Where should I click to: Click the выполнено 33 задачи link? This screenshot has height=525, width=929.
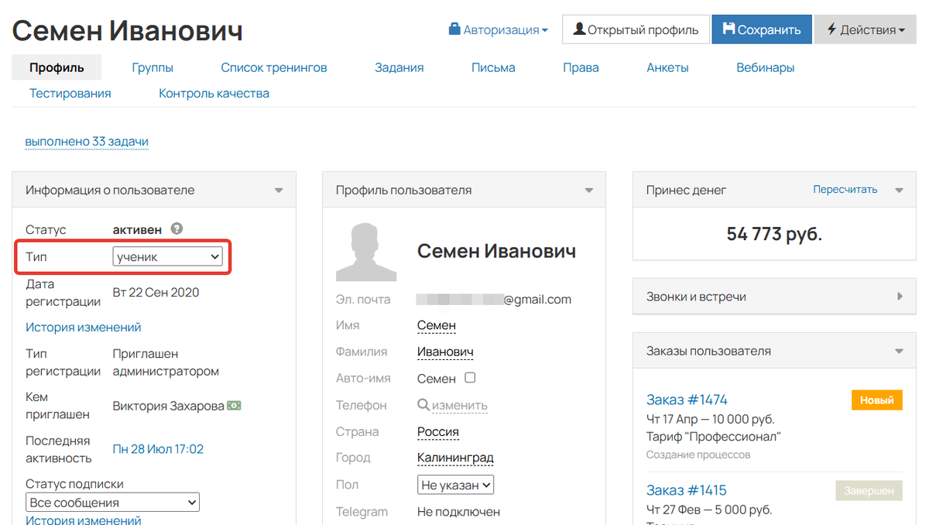coord(87,141)
